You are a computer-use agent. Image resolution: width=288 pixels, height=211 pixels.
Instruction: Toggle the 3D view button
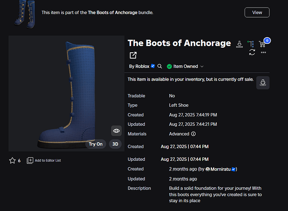pos(115,144)
